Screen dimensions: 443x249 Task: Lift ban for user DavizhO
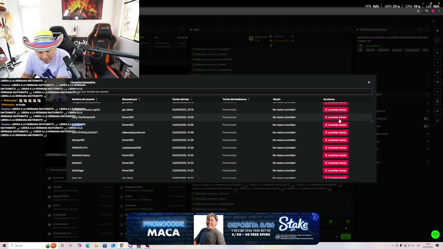[x=335, y=163]
